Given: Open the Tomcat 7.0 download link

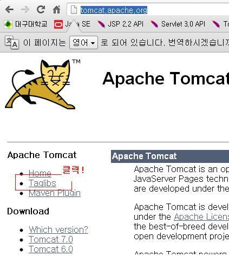Looking at the screenshot, I should [x=51, y=240].
